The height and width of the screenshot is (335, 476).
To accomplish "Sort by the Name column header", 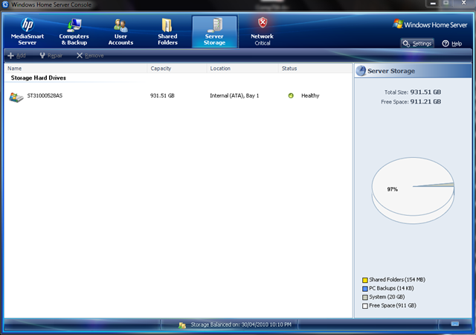I will [x=76, y=68].
